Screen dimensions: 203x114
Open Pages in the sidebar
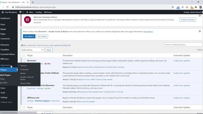point(3,34)
